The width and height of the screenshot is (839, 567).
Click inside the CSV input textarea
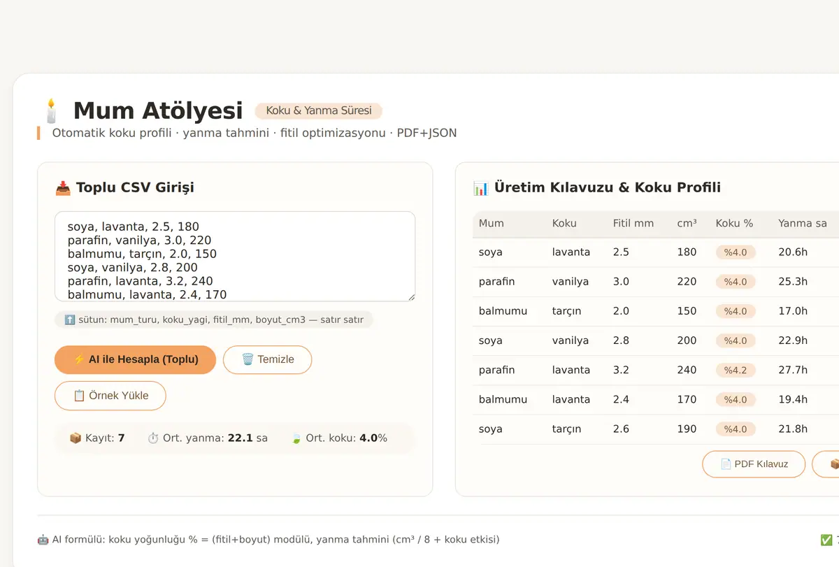(x=235, y=257)
